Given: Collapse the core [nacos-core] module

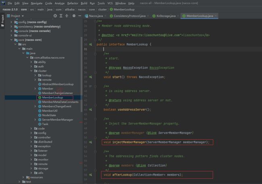Looking at the screenshot, I should pyautogui.click(x=11, y=40).
